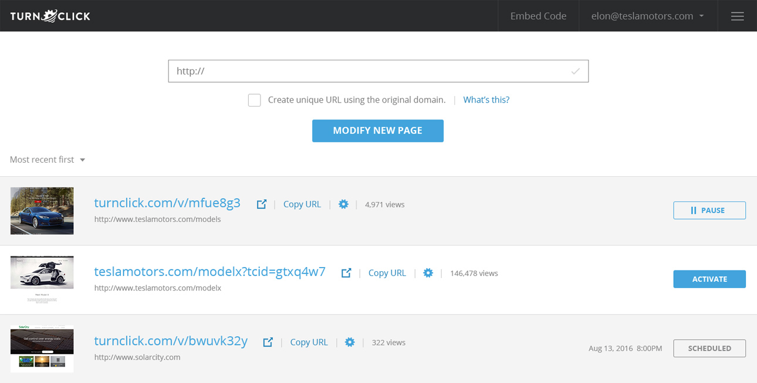This screenshot has height=383, width=757.
Task: Open external link icon for turnclick.com/v/mfue8g3
Action: [262, 204]
